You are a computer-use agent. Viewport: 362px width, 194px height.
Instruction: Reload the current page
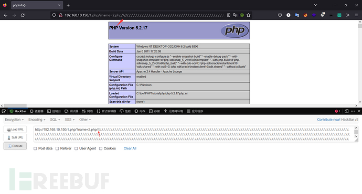[23, 15]
